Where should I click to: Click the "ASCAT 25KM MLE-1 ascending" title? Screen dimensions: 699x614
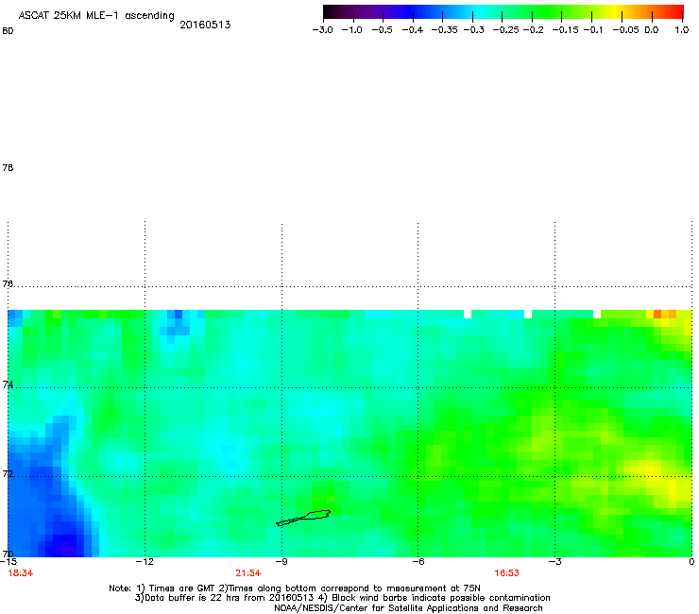pyautogui.click(x=95, y=16)
